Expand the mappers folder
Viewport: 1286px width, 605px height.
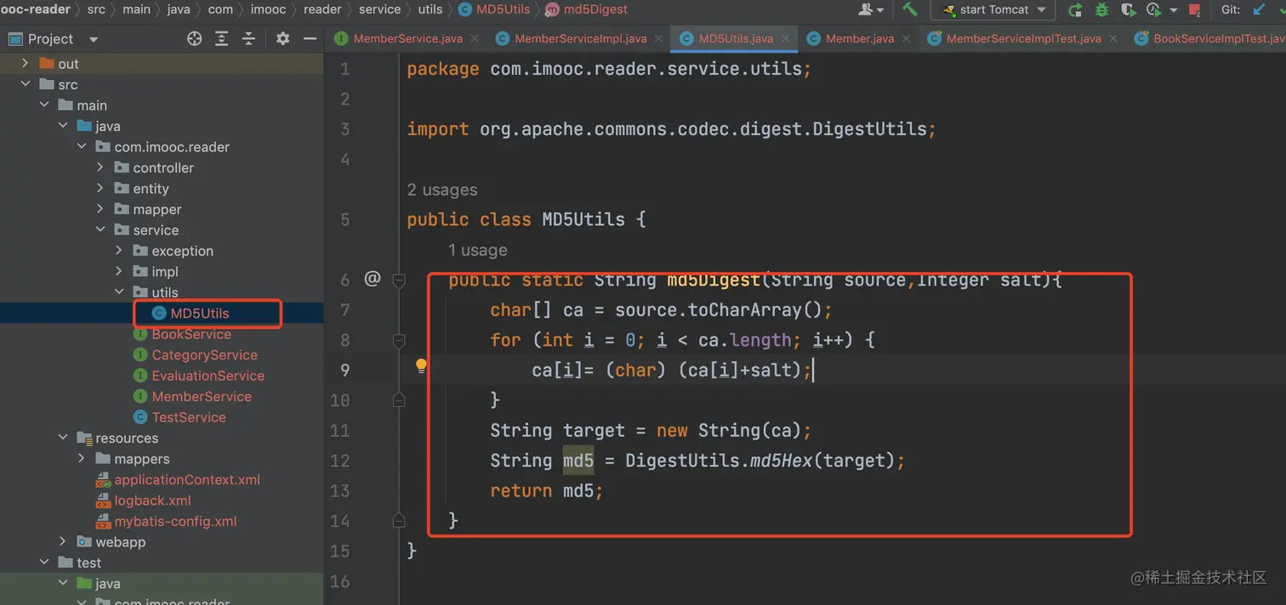coord(82,459)
